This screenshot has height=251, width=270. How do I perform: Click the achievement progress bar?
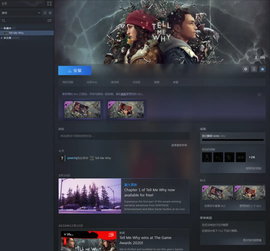click(233, 140)
